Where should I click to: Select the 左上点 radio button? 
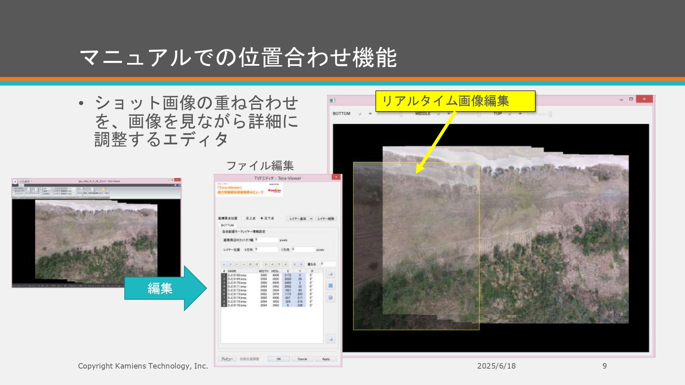click(244, 218)
